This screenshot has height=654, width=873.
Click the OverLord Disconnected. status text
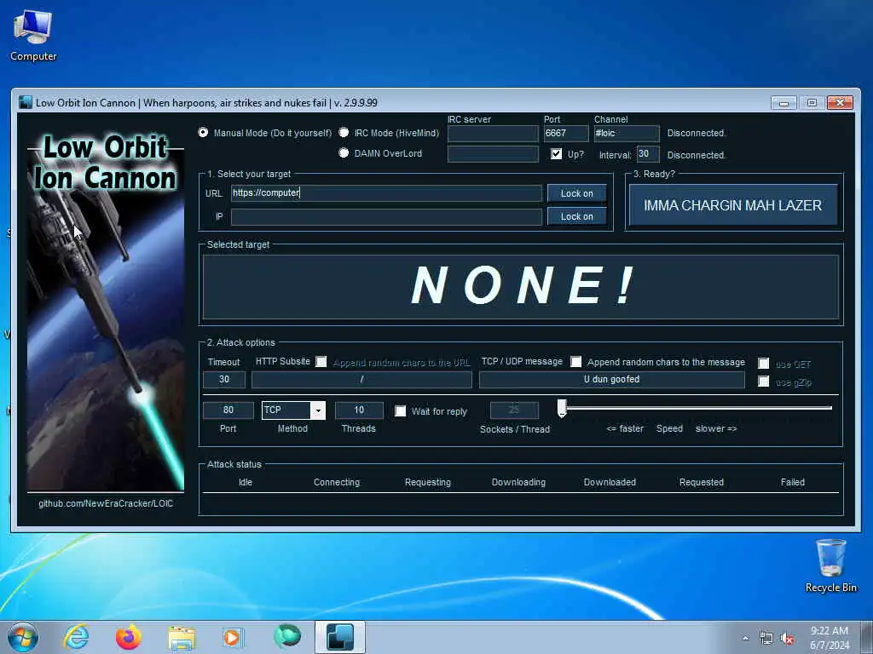(x=697, y=155)
